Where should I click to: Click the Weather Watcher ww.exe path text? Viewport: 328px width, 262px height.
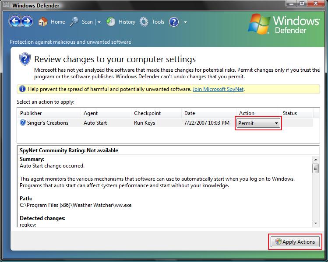[75, 205]
